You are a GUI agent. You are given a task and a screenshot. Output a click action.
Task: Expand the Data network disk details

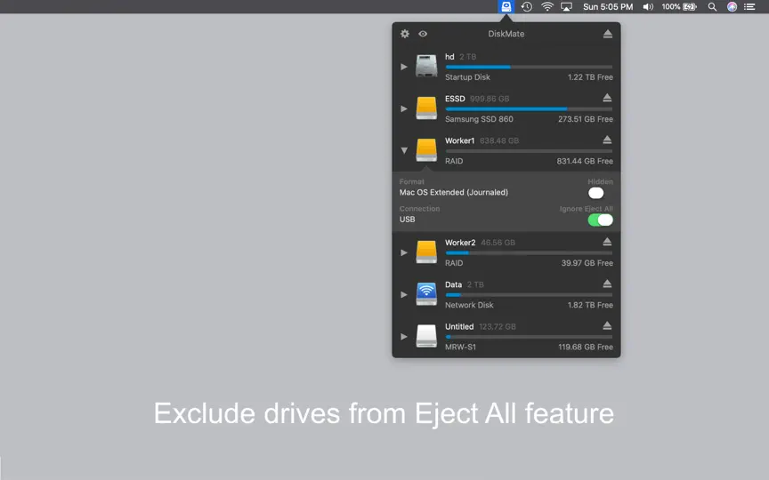point(403,295)
